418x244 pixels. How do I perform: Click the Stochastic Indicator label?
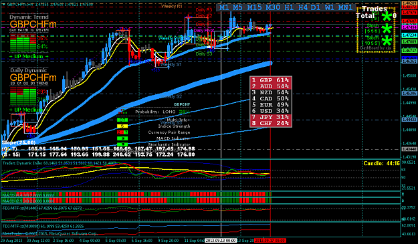169,144
